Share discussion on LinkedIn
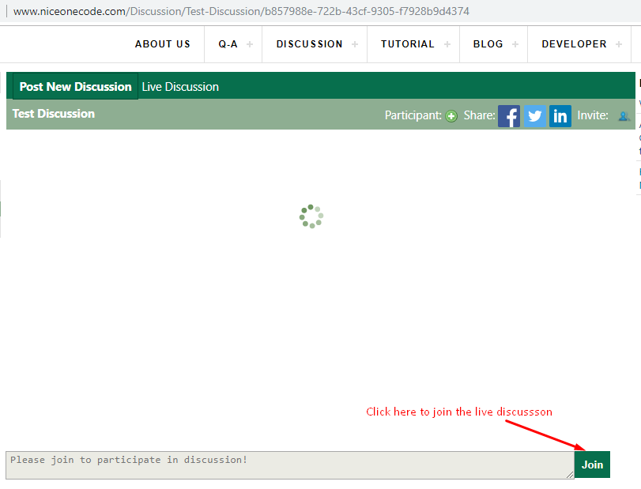The image size is (641, 489). 560,116
